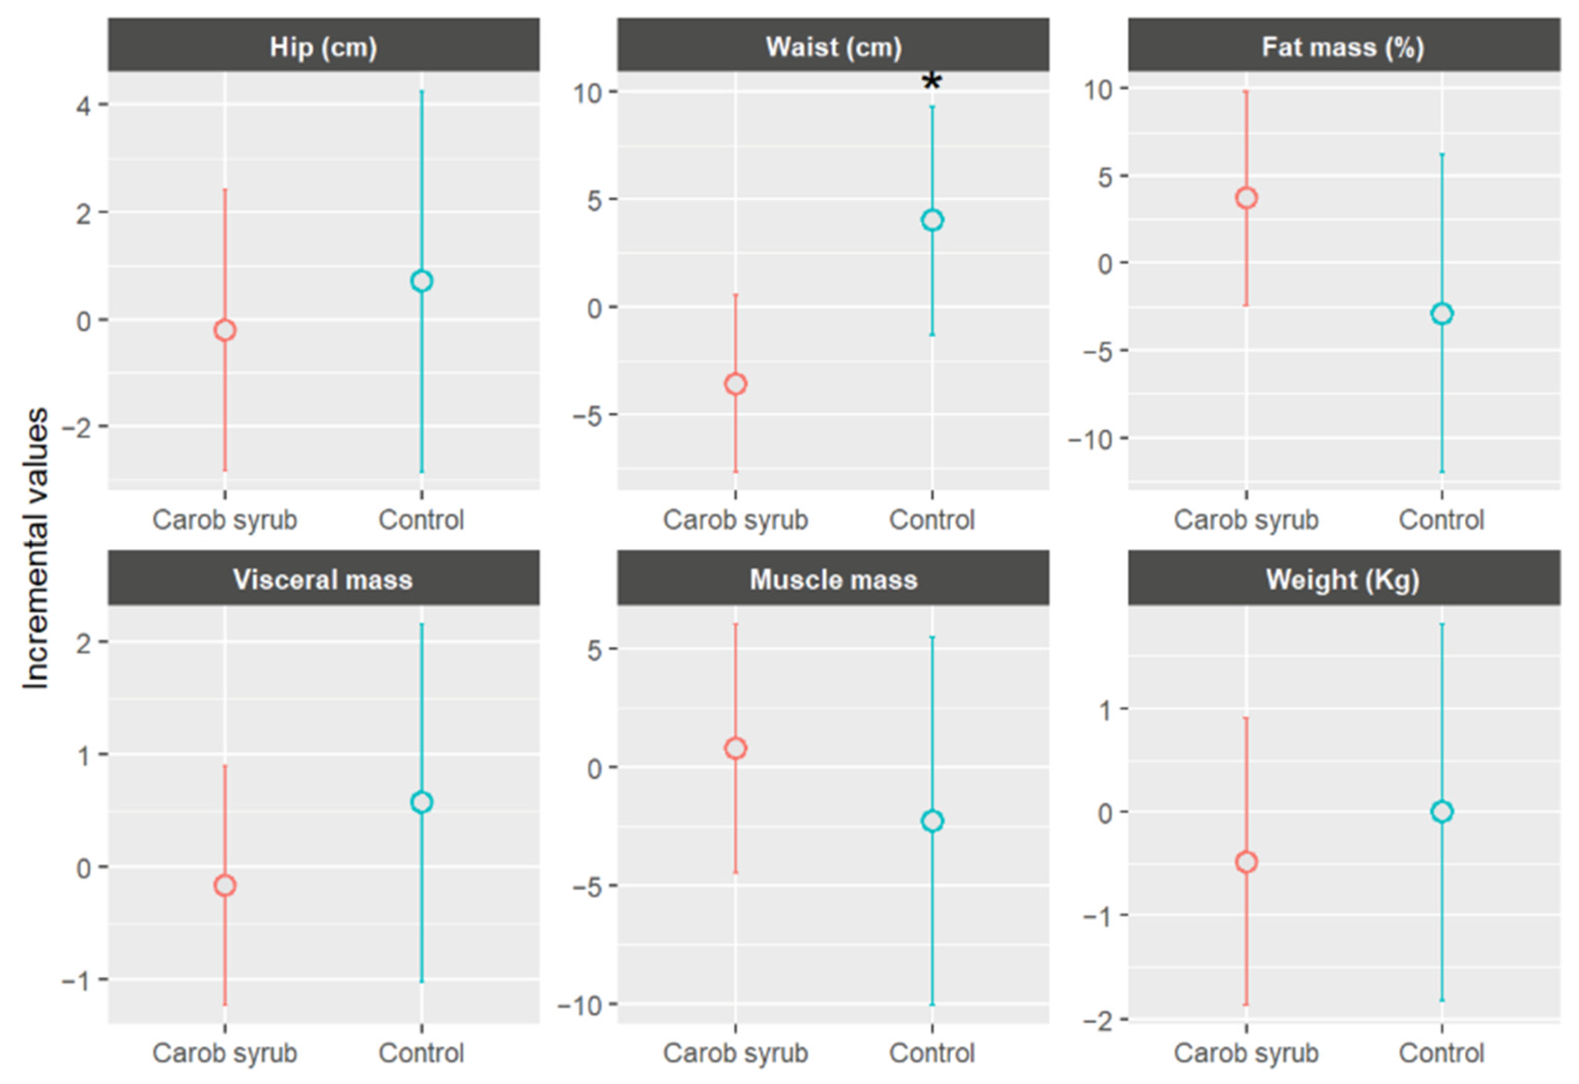
Task: Click the teal Control point in Hip panel
Action: tap(421, 281)
